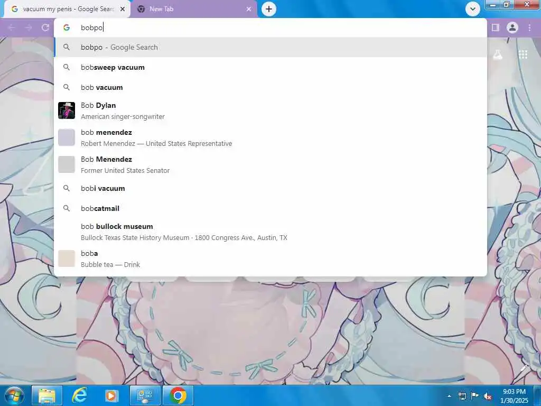The height and width of the screenshot is (406, 541).
Task: Open Windows Explorer from the taskbar
Action: point(47,395)
